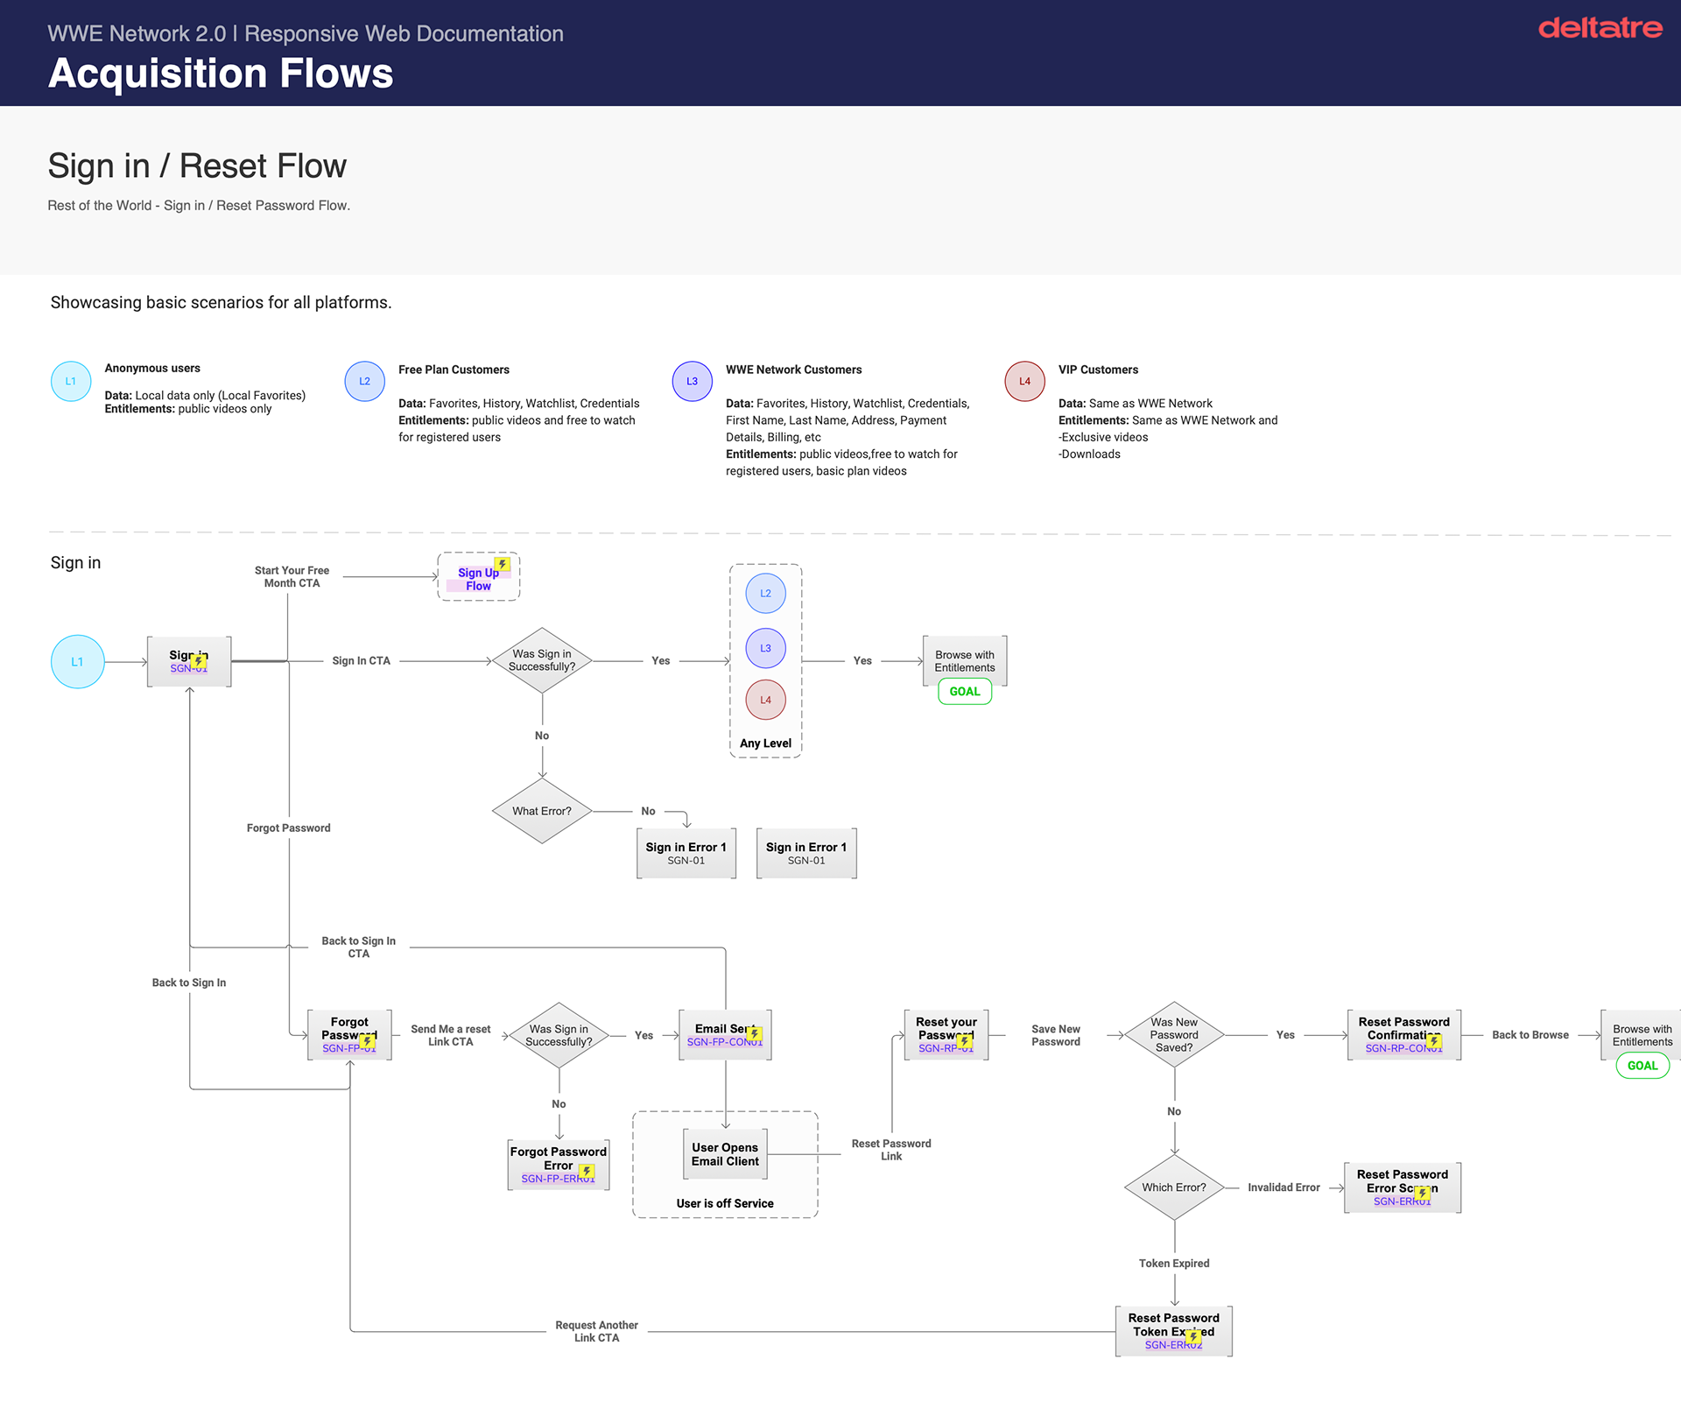Click the 'Any Level' caption

[766, 743]
